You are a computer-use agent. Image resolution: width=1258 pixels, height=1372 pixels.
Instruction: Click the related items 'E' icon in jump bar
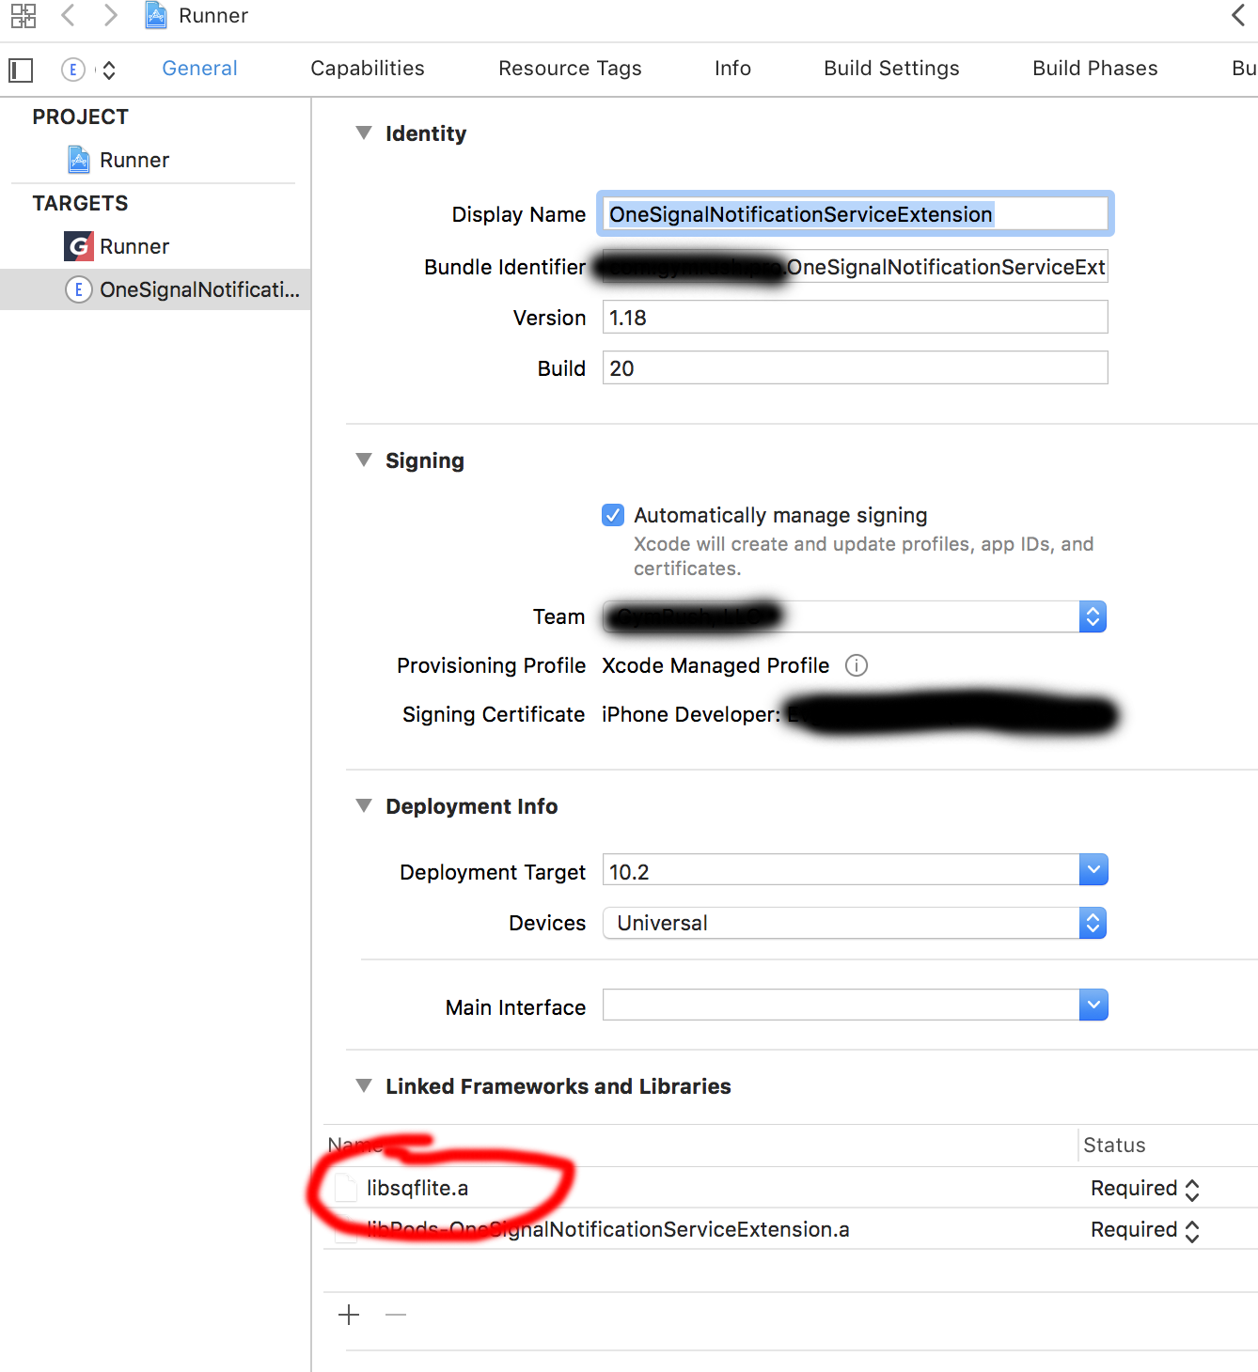[x=72, y=69]
